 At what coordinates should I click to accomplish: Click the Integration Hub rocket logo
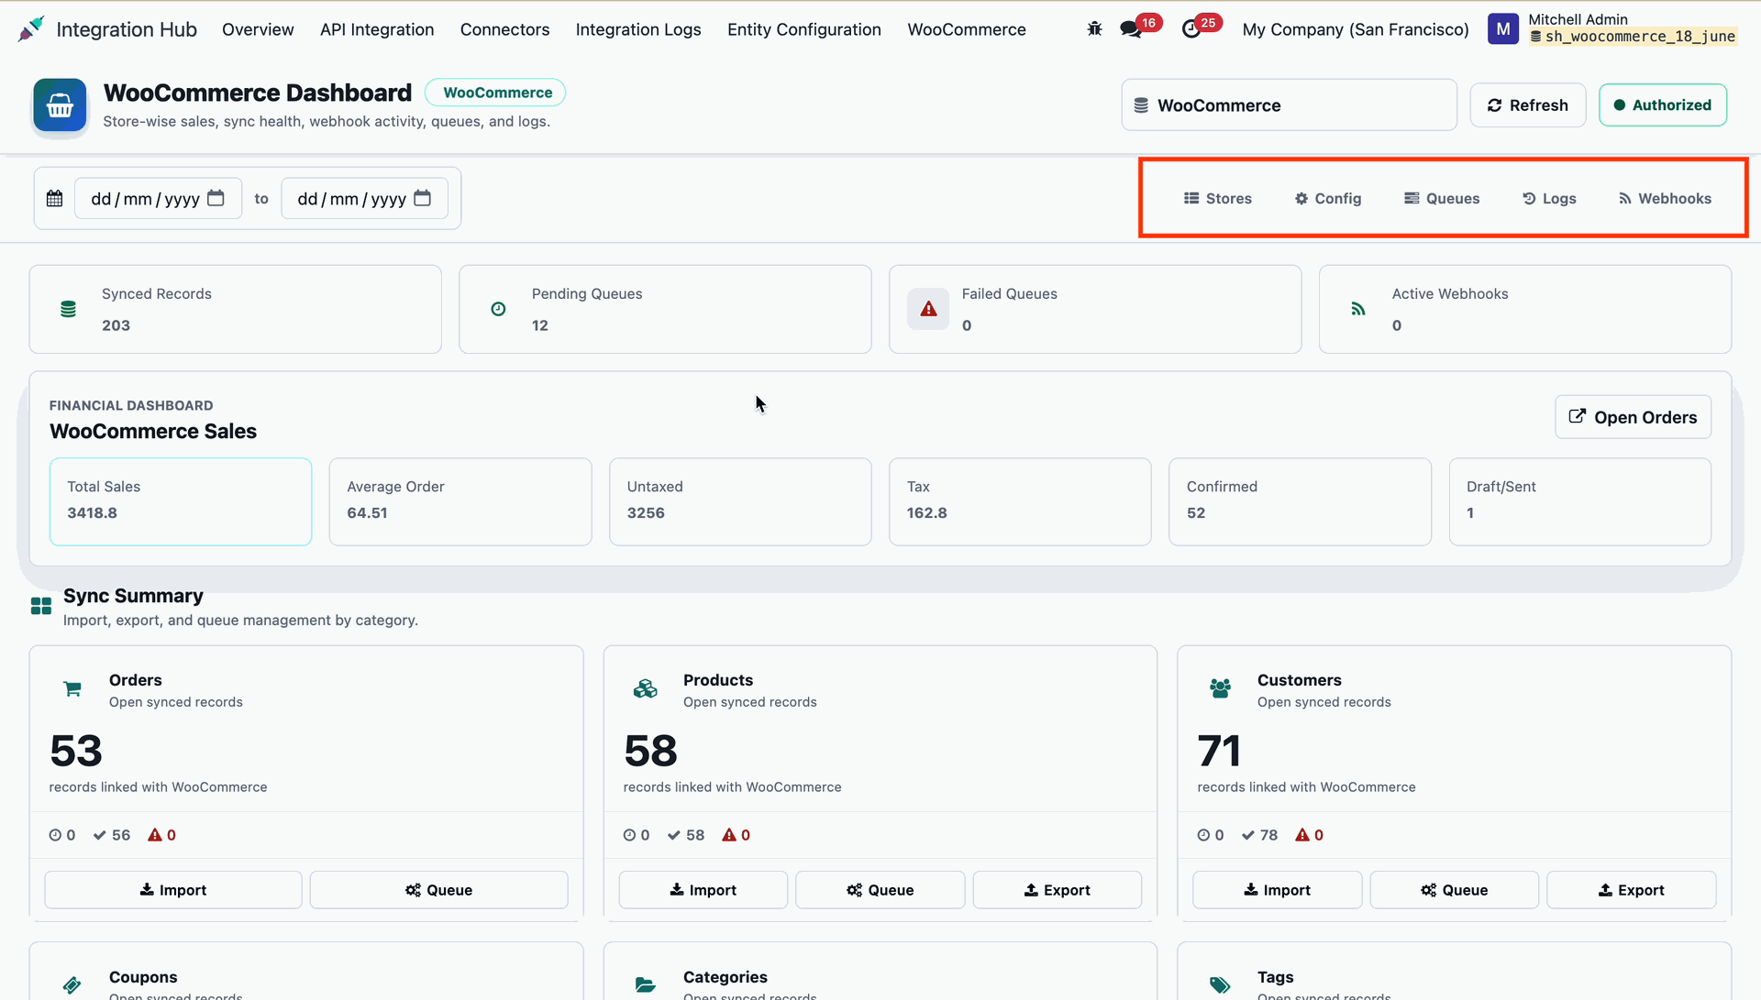pyautogui.click(x=31, y=29)
